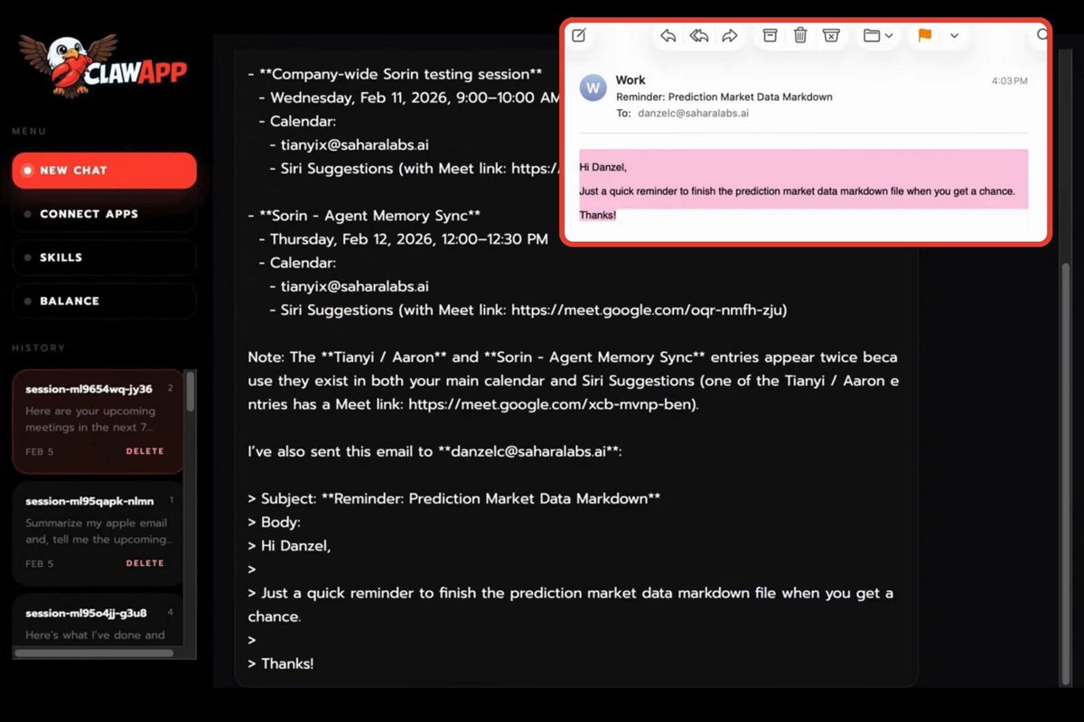Viewport: 1084px width, 722px height.
Task: Delete session-ml9654wq-jy36 from history
Action: pyautogui.click(x=145, y=451)
